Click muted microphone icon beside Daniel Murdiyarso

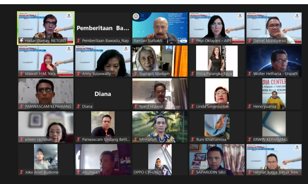click(250, 41)
